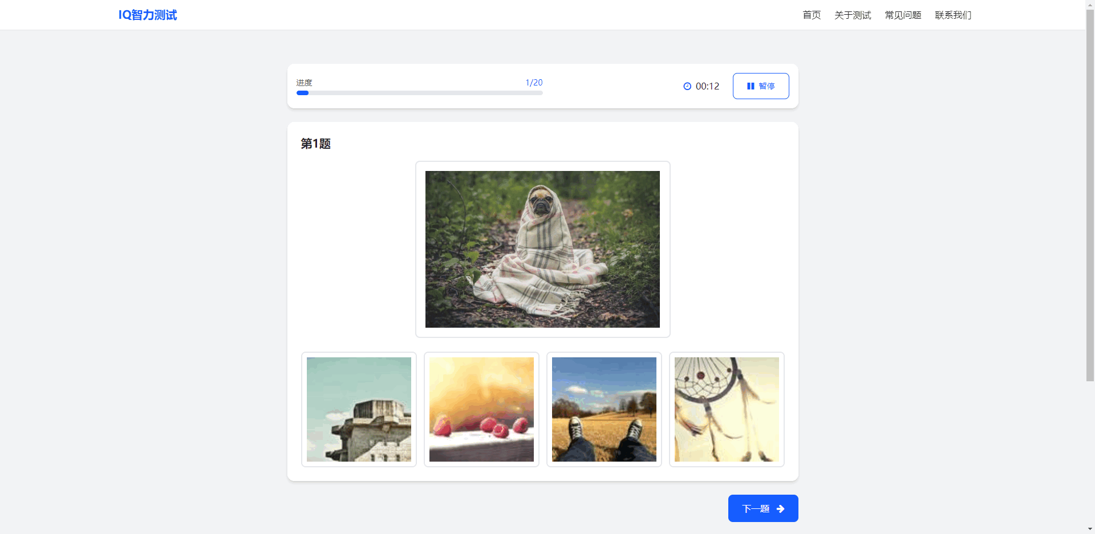Viewport: 1095px width, 534px height.
Task: Click the arrow icon on 下一题 button
Action: [780, 508]
